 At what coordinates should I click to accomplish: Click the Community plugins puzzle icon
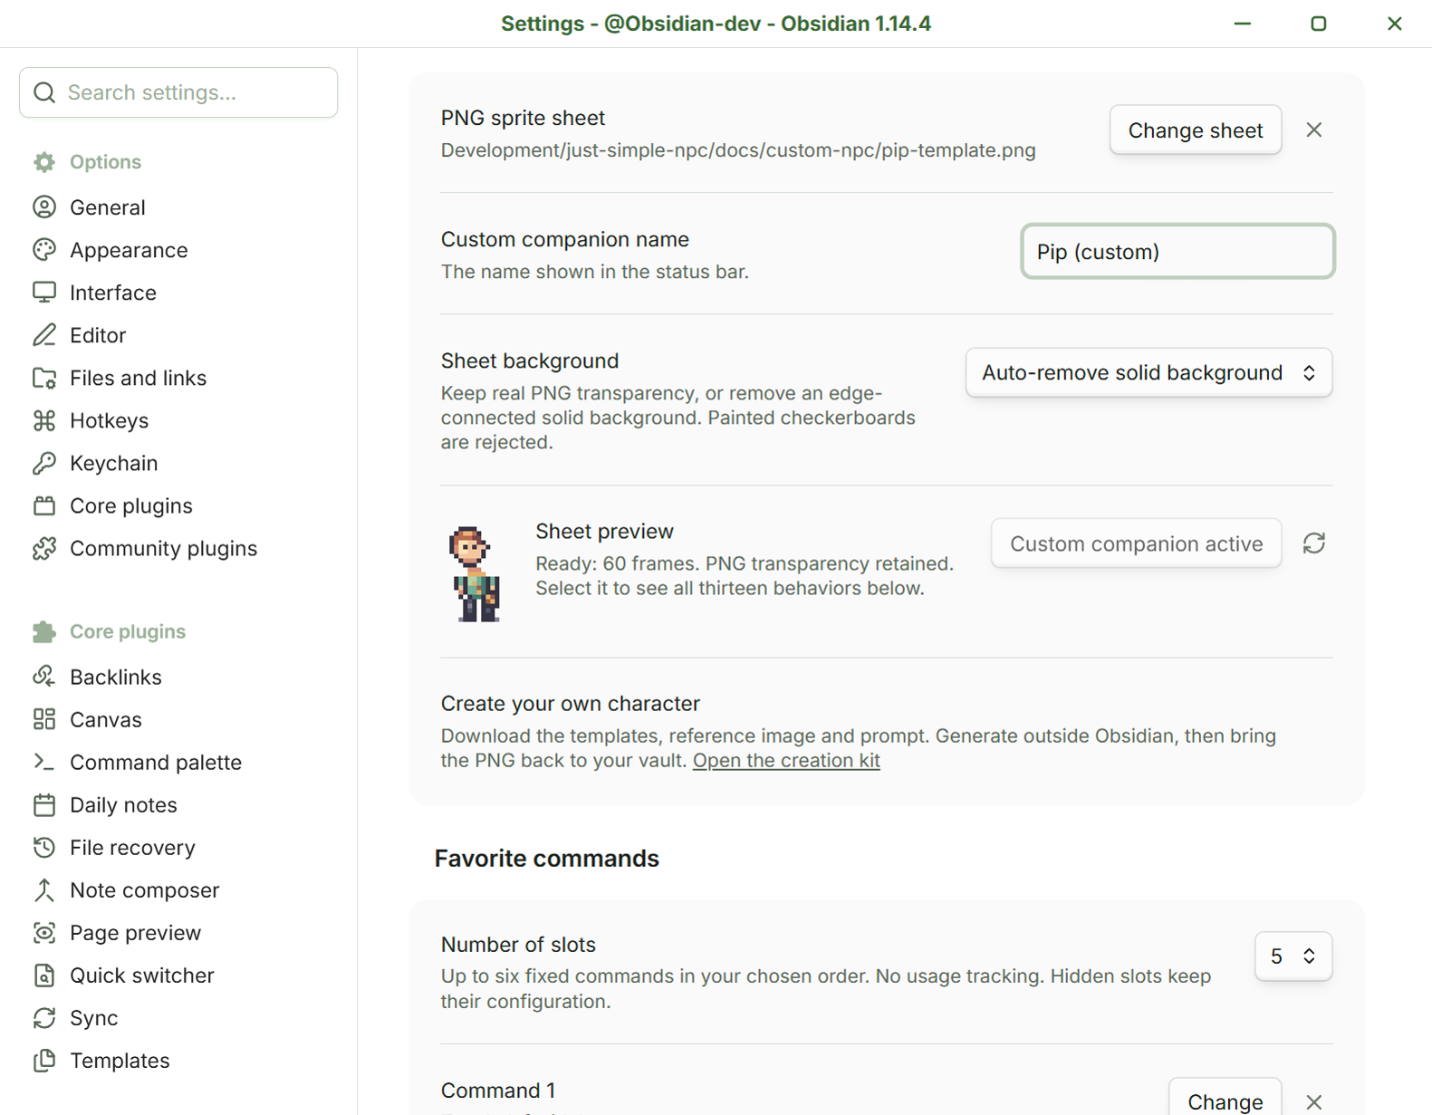(44, 548)
